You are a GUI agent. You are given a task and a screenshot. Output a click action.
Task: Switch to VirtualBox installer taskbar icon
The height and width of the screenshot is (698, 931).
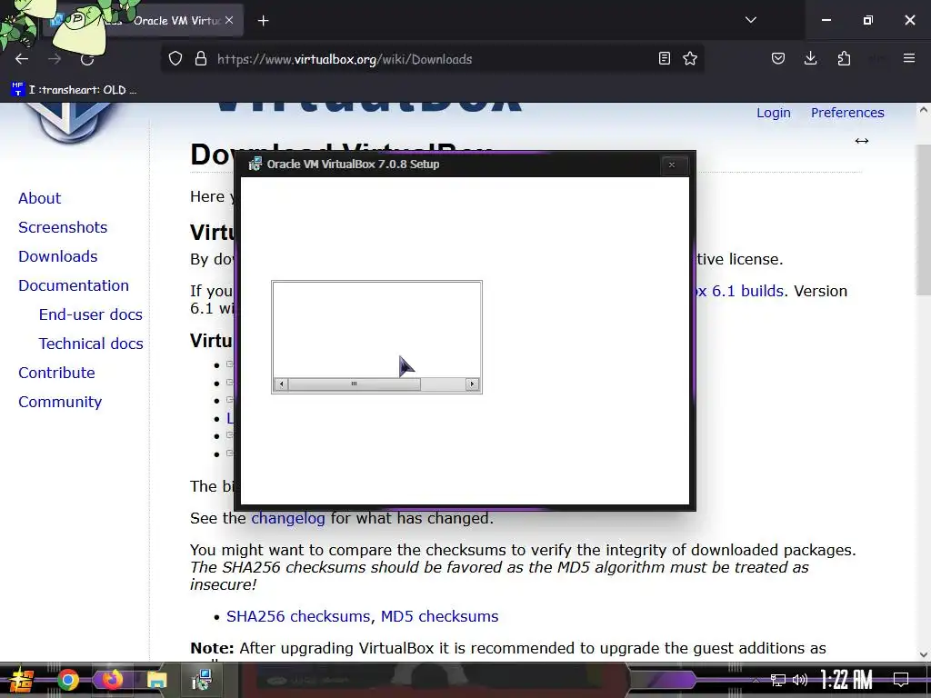coord(202,680)
